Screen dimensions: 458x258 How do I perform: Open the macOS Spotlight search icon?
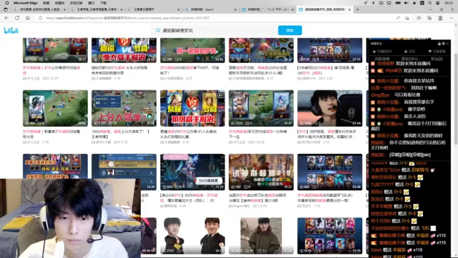coord(430,3)
